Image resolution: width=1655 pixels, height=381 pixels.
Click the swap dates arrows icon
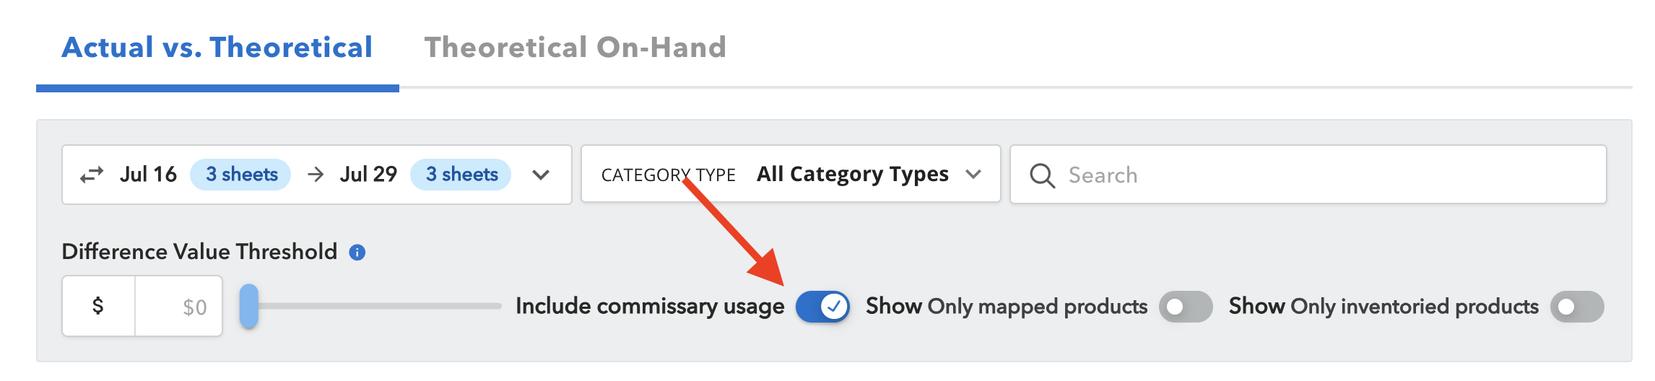coord(92,175)
